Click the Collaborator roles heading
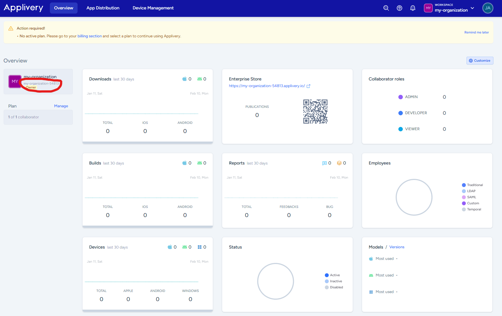This screenshot has height=316, width=502. (x=386, y=79)
